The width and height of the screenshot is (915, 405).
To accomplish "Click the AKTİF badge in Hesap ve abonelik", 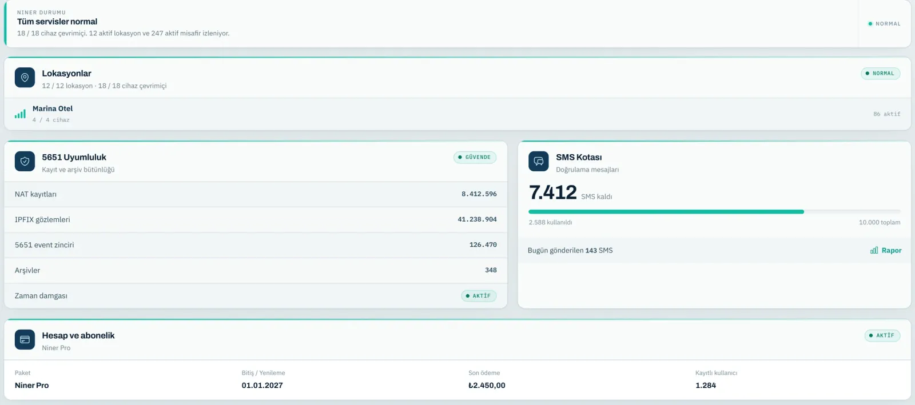I will pos(882,336).
